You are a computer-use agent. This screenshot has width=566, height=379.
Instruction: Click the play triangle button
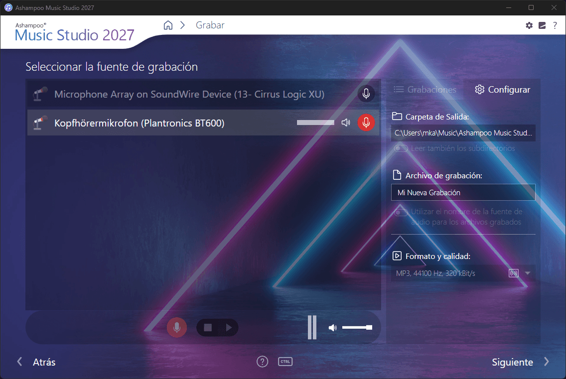coord(229,327)
